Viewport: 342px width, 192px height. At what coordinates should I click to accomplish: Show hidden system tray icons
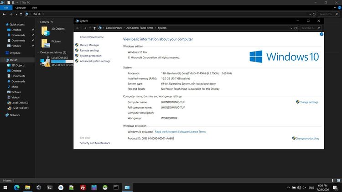point(288,187)
